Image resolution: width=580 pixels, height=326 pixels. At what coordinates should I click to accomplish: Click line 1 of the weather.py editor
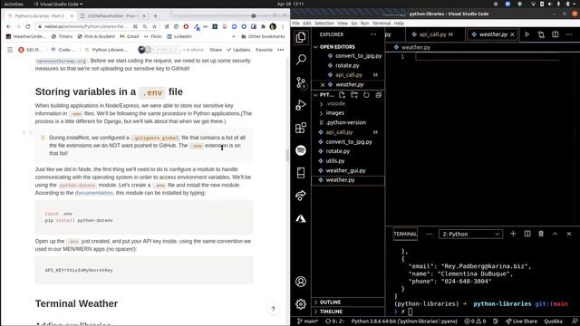pos(488,56)
